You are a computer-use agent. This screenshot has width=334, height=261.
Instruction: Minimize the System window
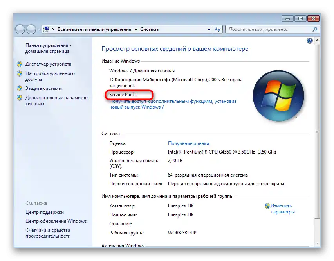click(x=287, y=19)
